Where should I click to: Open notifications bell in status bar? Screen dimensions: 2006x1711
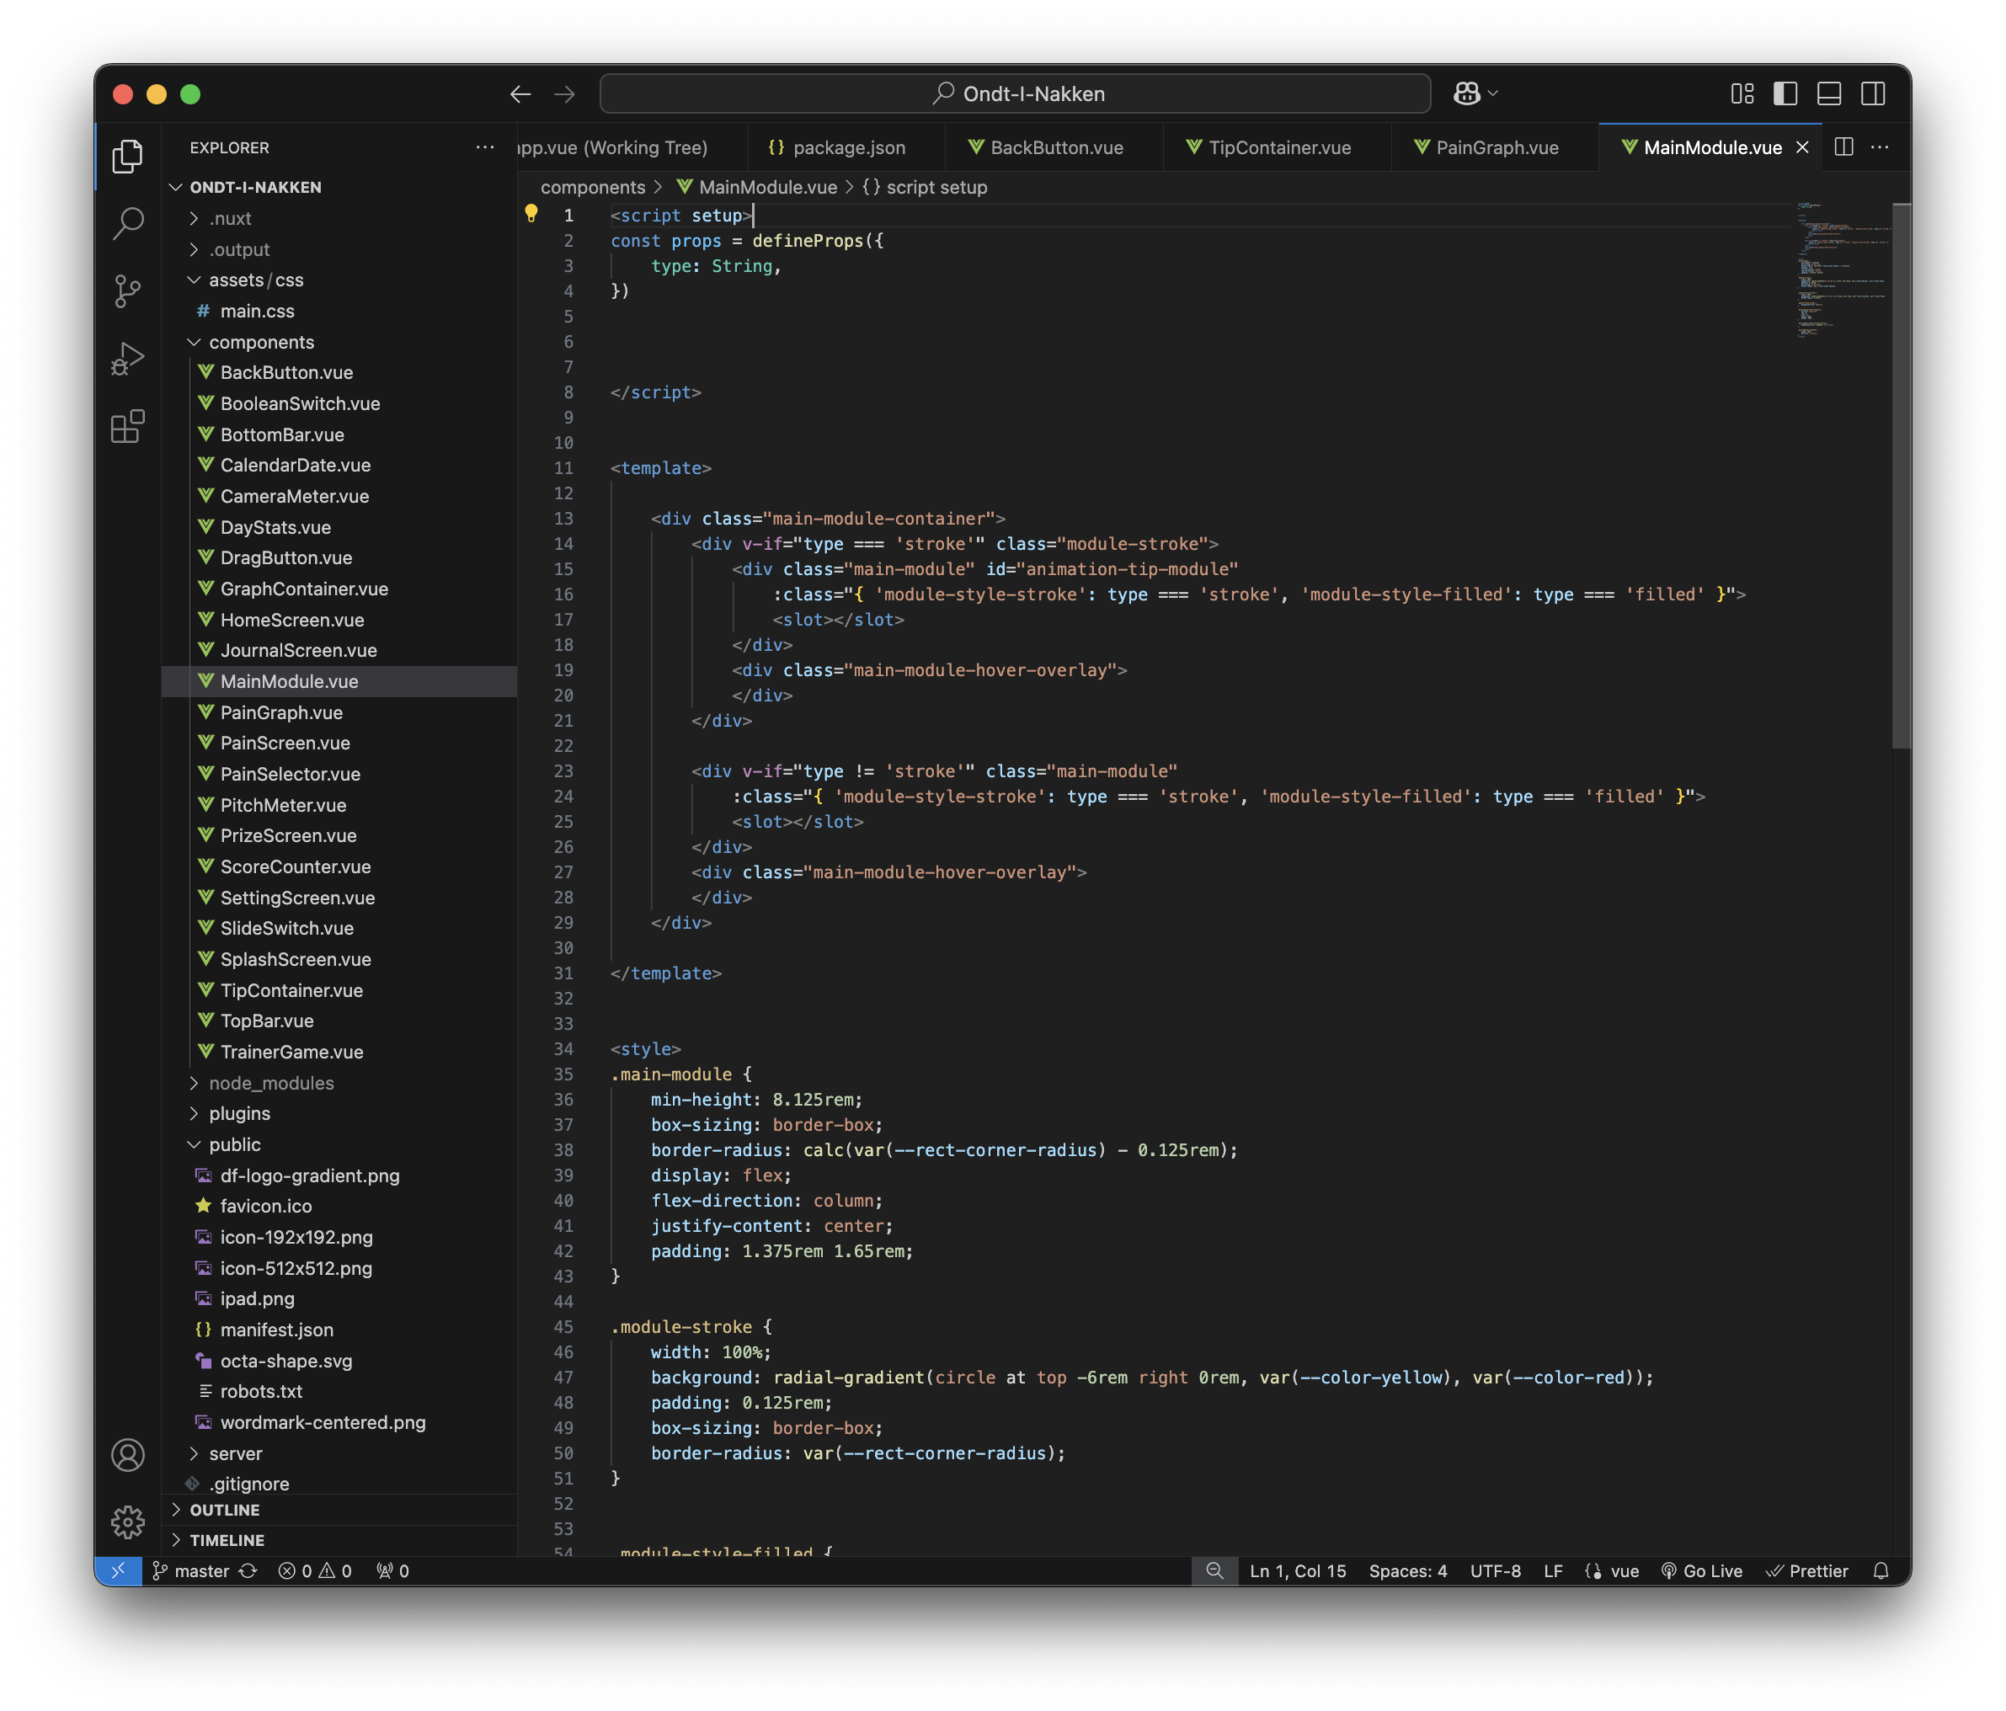pos(1881,1570)
